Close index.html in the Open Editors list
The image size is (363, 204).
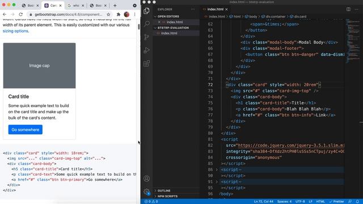[x=159, y=22]
